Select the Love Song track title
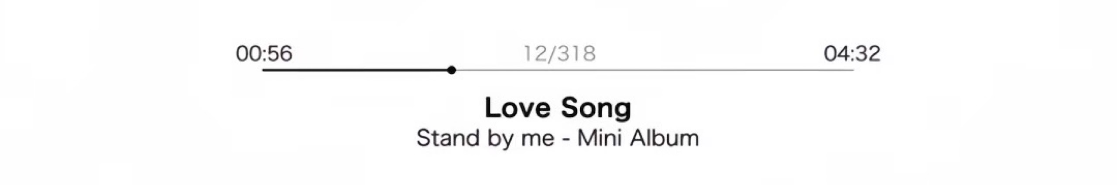1117x185 pixels. (x=558, y=108)
